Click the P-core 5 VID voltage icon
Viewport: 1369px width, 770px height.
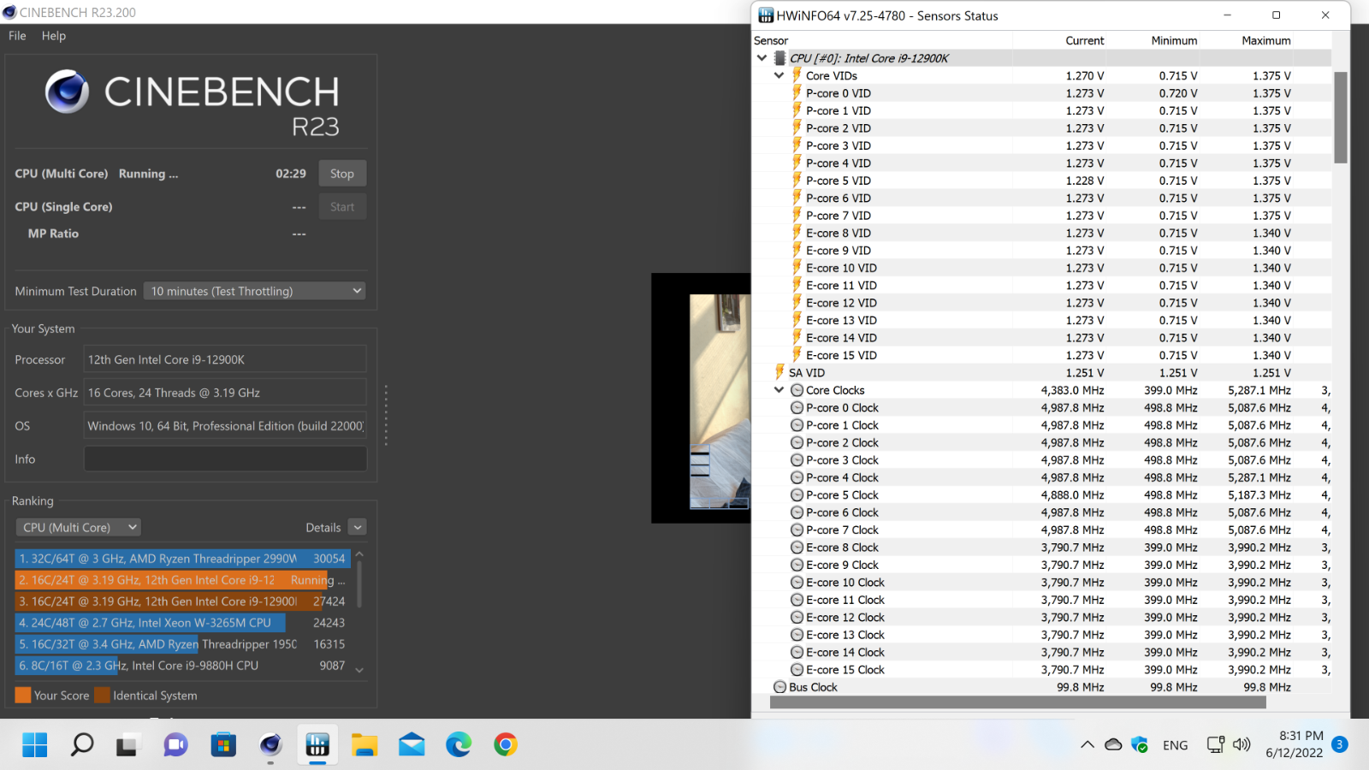pos(797,180)
